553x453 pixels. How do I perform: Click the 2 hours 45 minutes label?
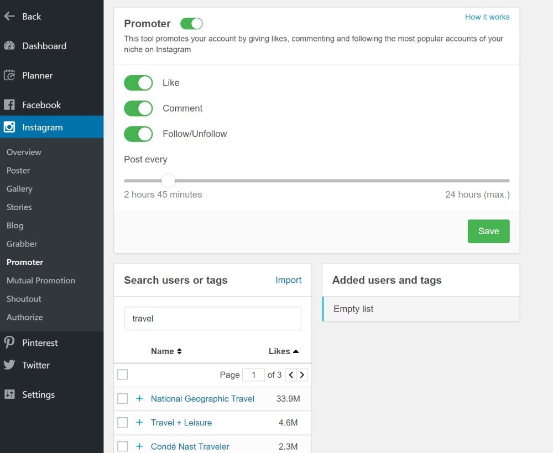(x=163, y=194)
